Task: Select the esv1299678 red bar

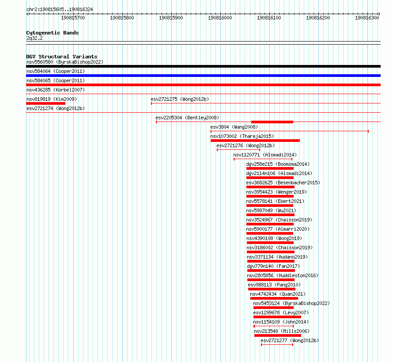Action: (x=277, y=317)
